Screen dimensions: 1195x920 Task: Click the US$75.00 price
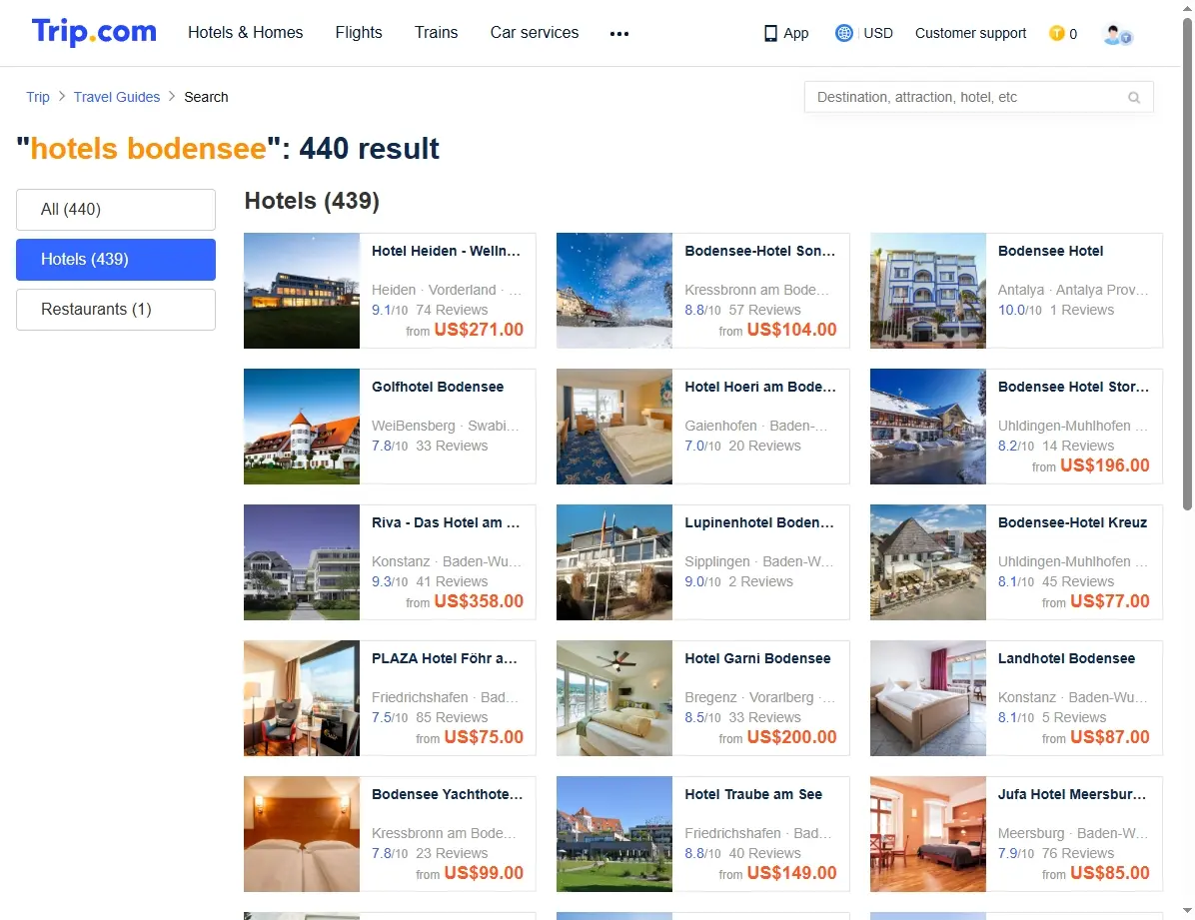pyautogui.click(x=484, y=737)
